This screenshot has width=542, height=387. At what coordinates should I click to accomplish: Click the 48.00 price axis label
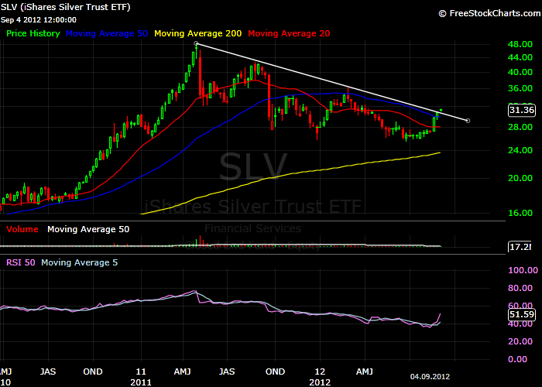[x=520, y=44]
